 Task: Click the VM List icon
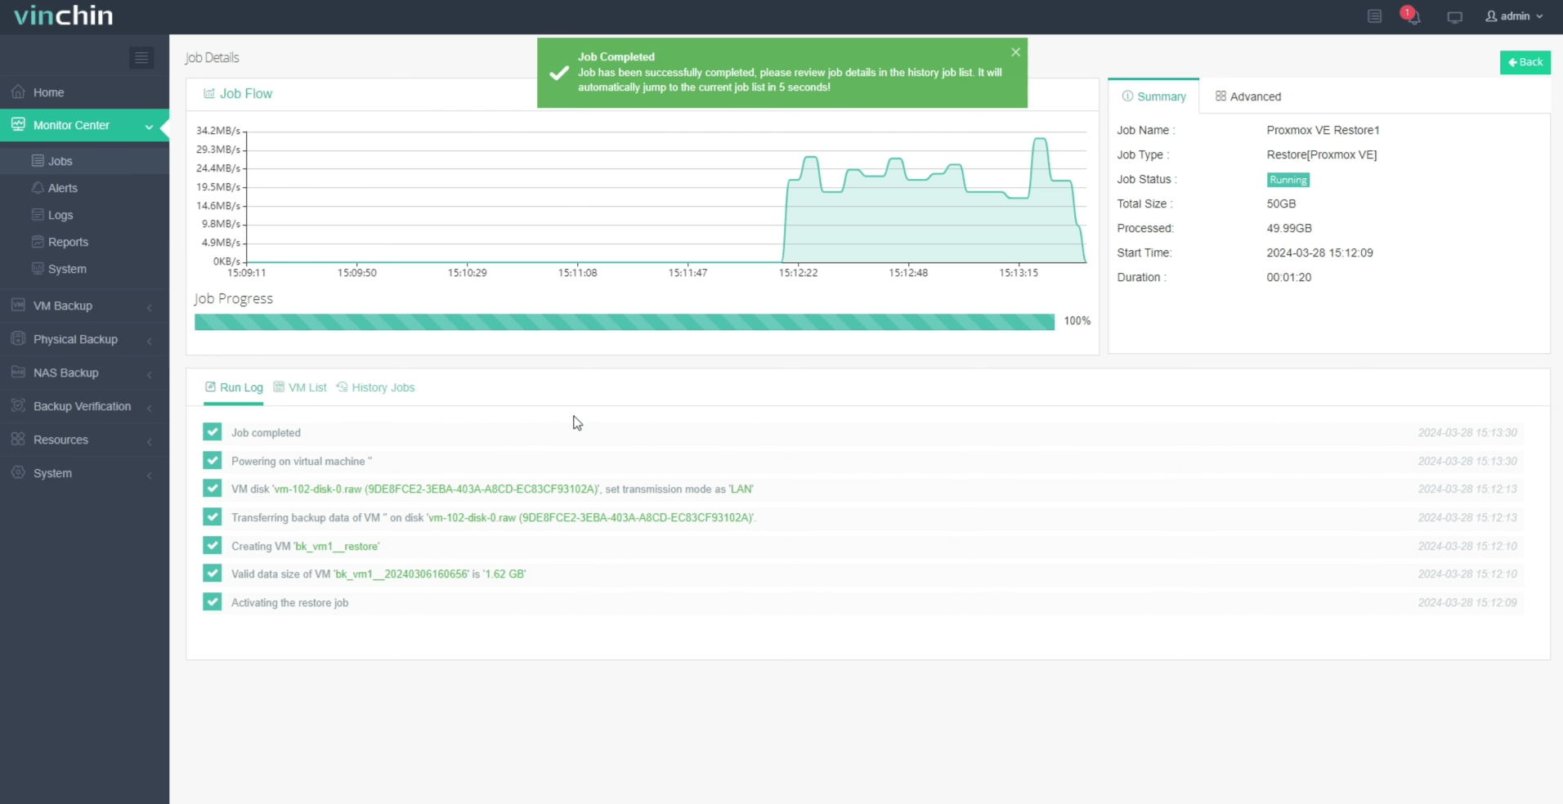279,387
